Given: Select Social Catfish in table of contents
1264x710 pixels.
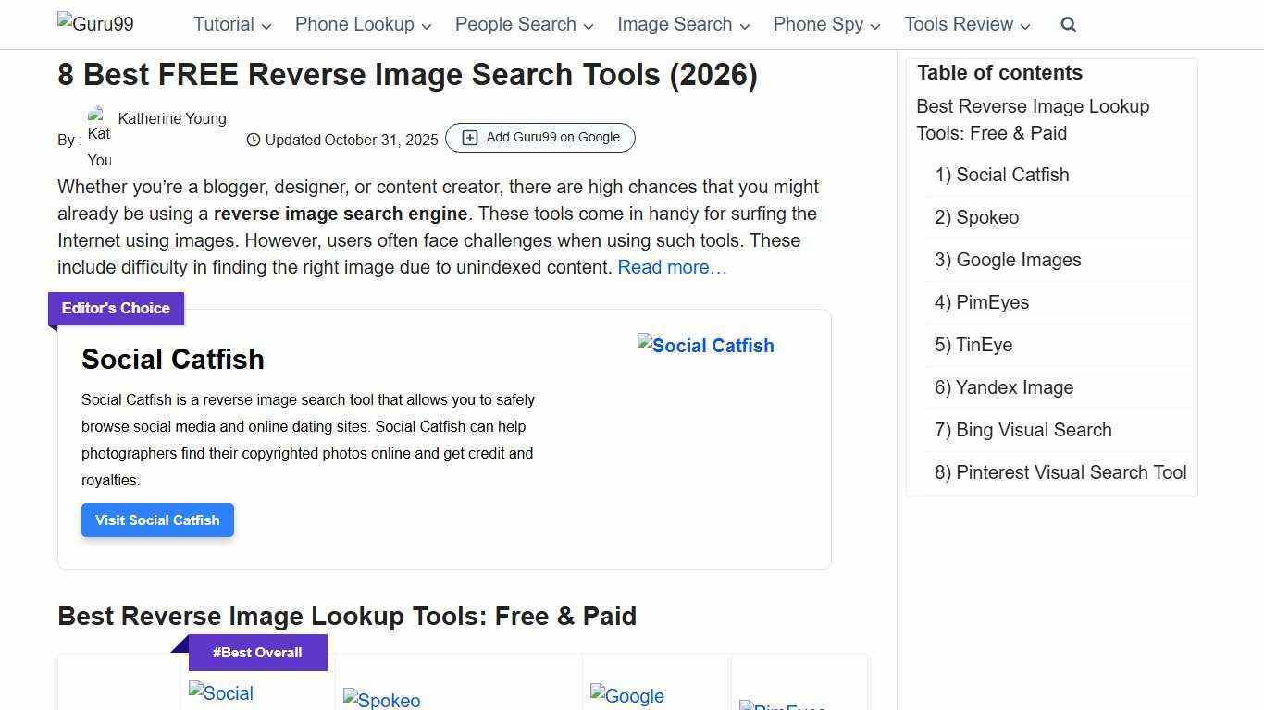Looking at the screenshot, I should pyautogui.click(x=1002, y=175).
